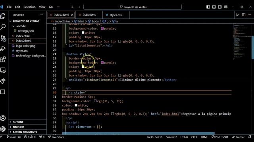The image size is (254, 142).
Task: Open Remote Explorer in activity bar
Action: tap(3, 70)
